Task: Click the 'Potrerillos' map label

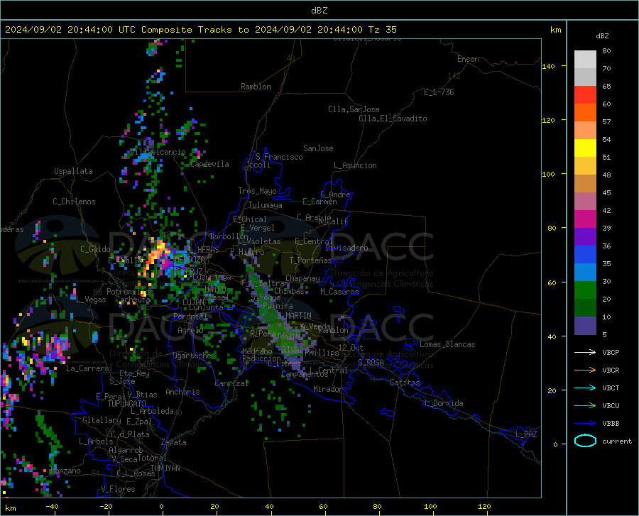Action: (x=130, y=292)
